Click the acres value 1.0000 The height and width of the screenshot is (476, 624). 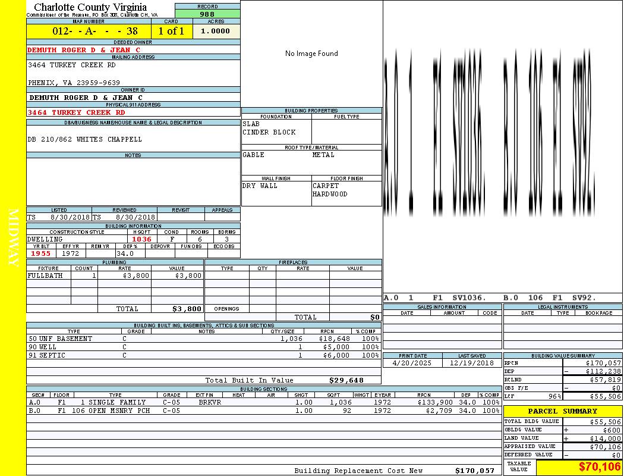[215, 31]
